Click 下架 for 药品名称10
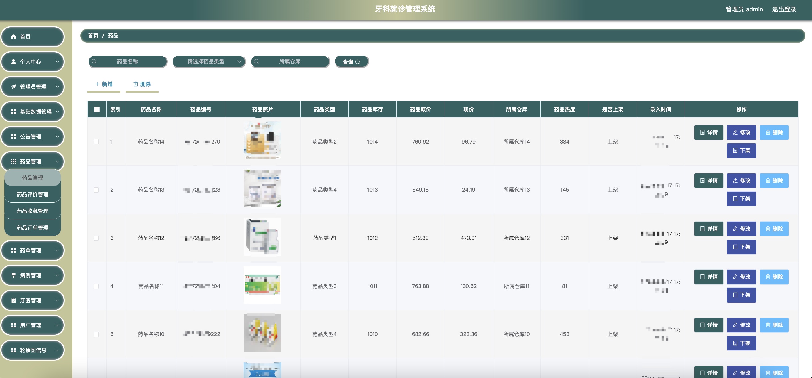The image size is (812, 378). tap(741, 343)
